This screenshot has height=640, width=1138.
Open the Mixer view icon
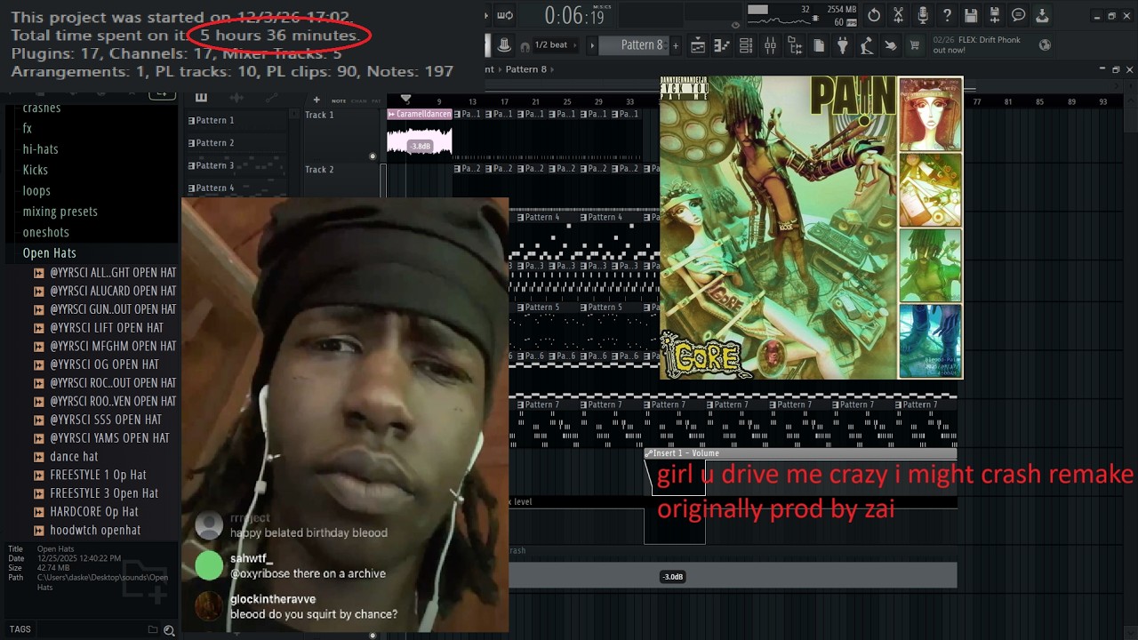(770, 45)
